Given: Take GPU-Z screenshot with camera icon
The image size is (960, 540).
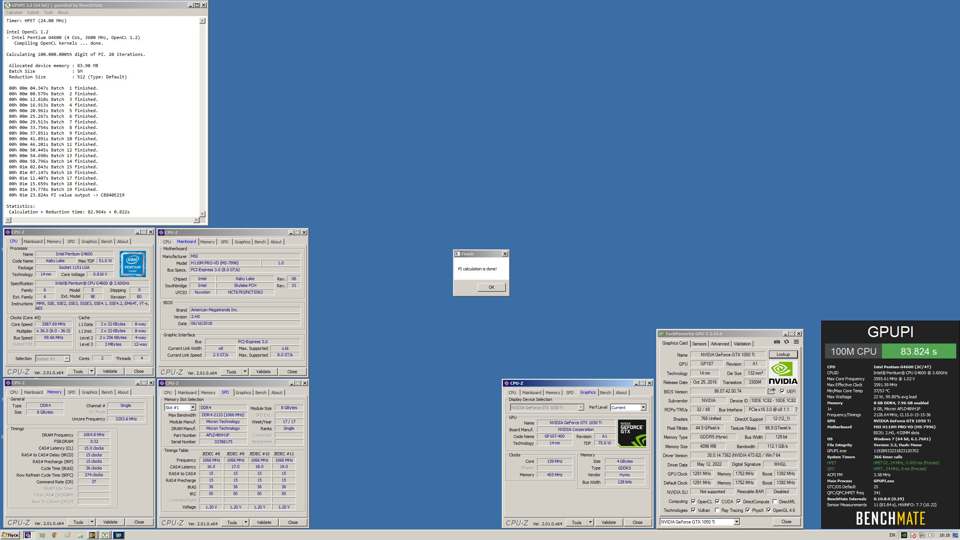Looking at the screenshot, I should tap(777, 342).
